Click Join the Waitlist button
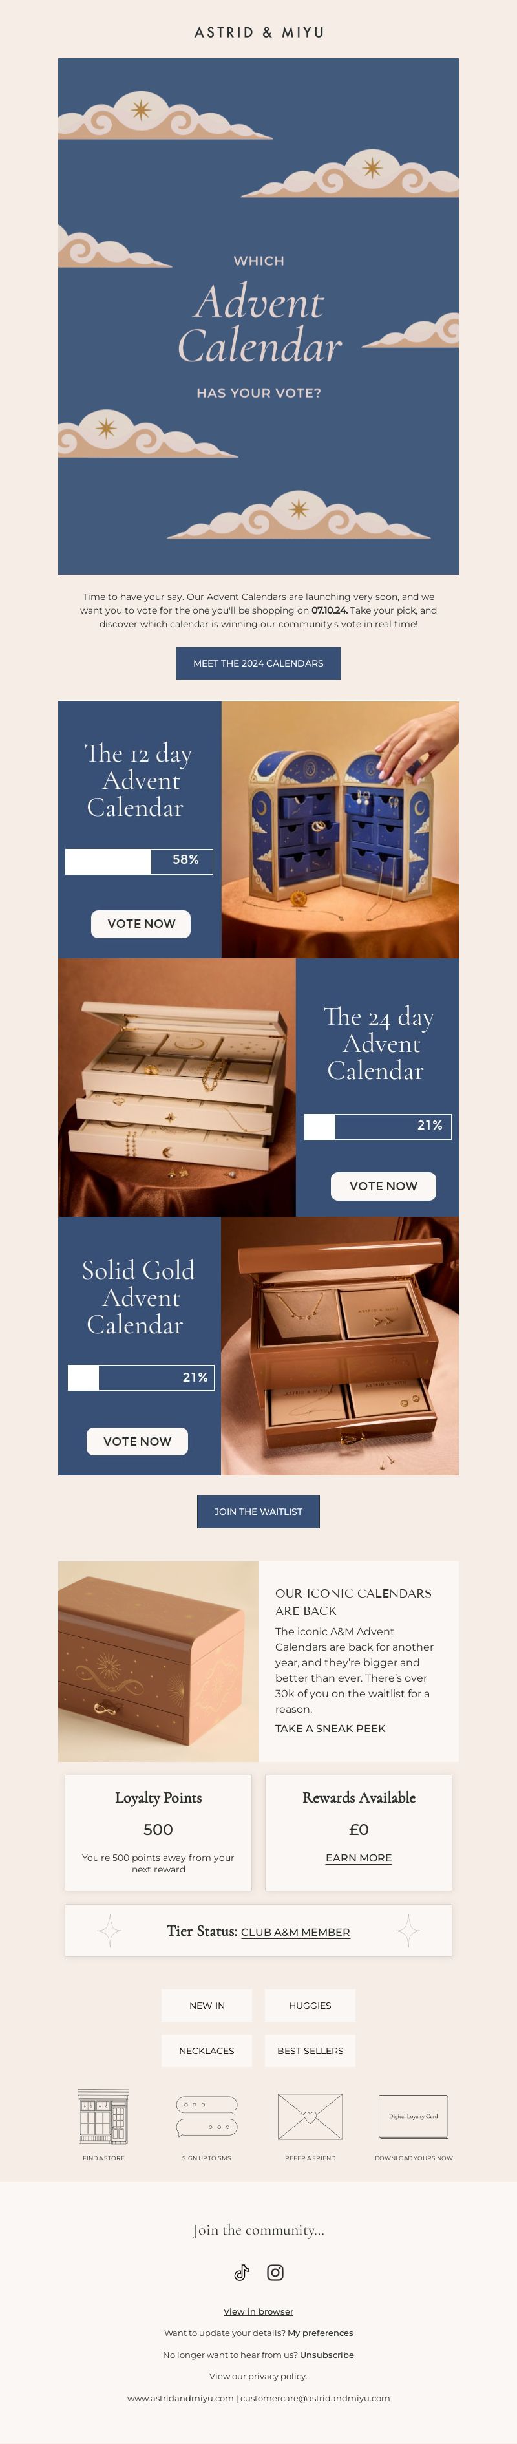 tap(258, 1512)
